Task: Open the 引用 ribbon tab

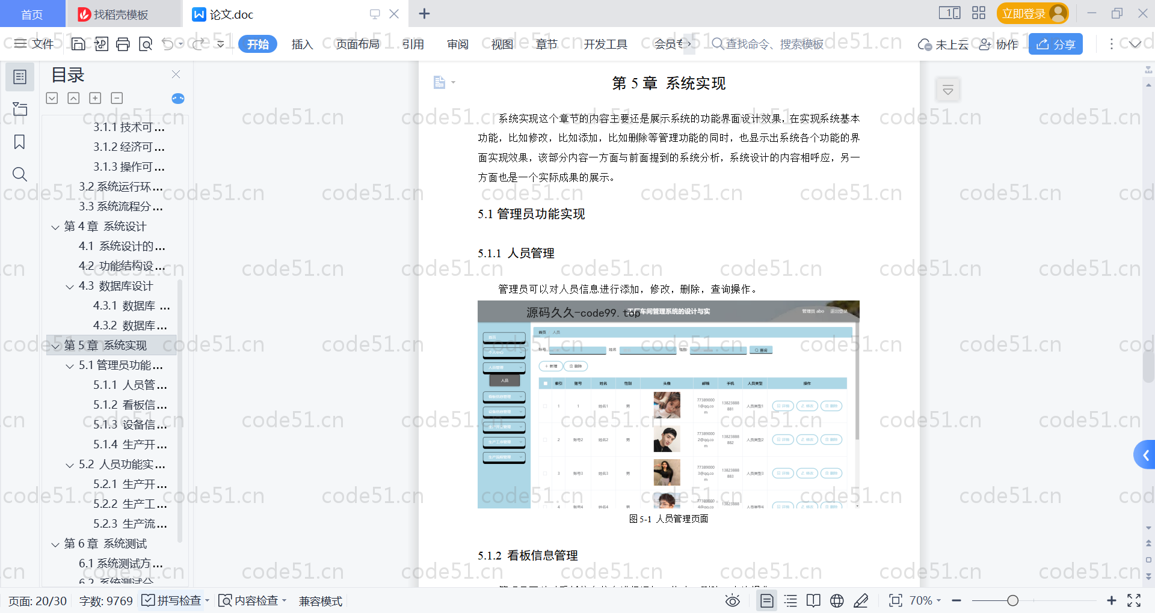Action: coord(413,44)
